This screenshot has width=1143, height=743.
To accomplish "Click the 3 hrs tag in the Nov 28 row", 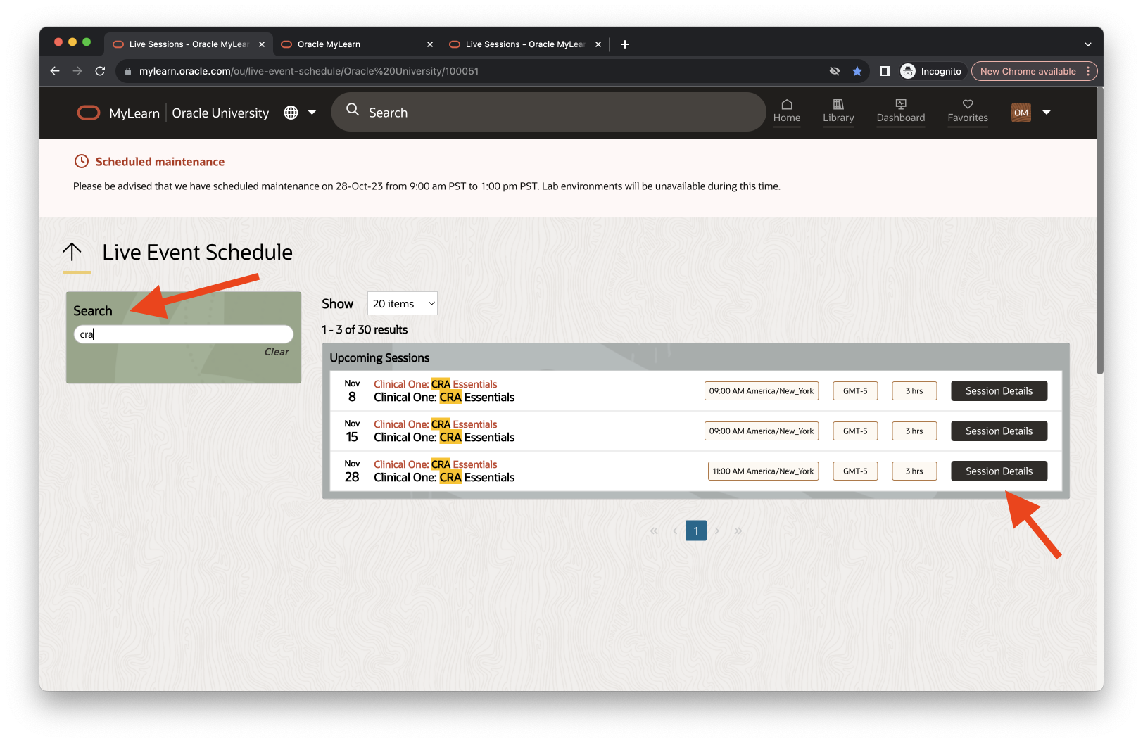I will 914,471.
